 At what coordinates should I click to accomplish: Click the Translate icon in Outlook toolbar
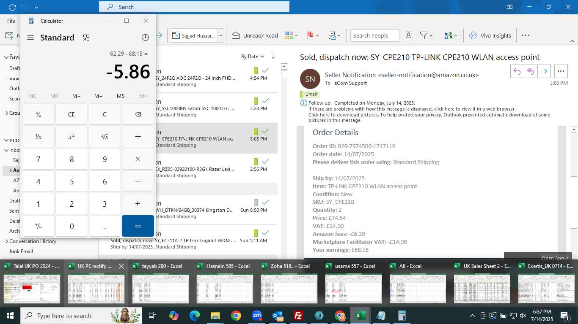[449, 35]
